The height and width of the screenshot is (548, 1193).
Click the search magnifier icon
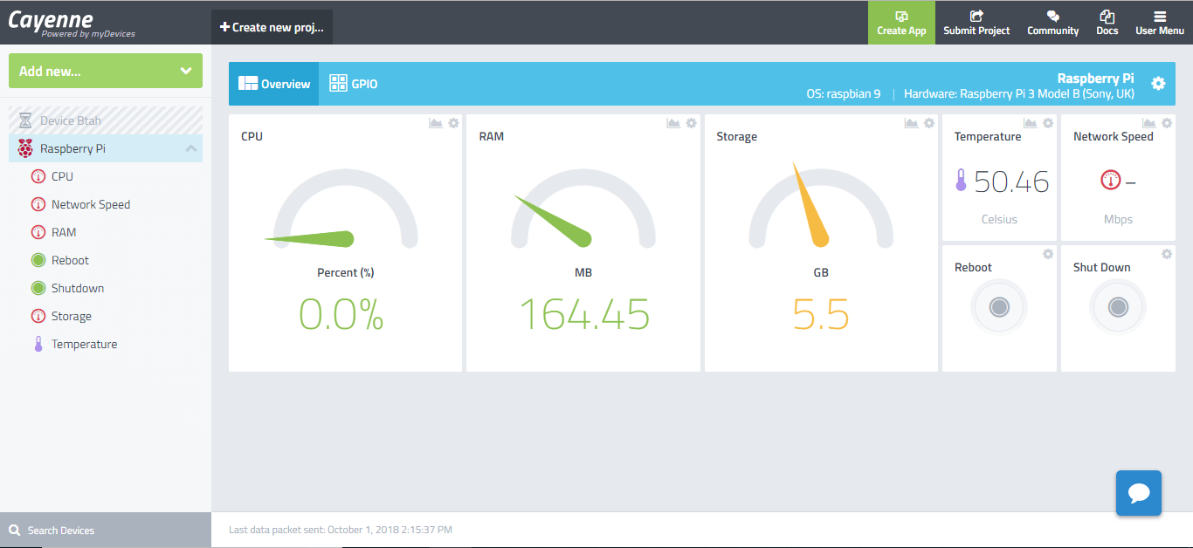click(14, 530)
